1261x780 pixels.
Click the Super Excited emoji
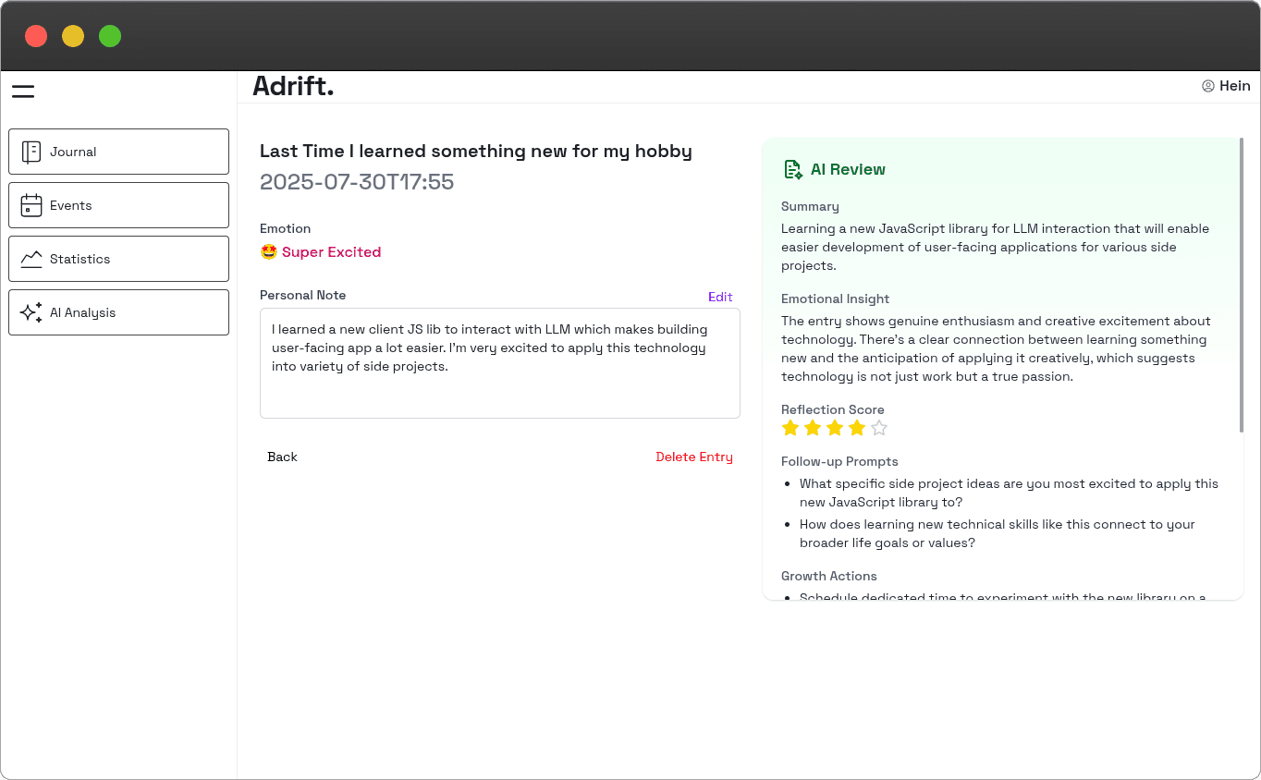point(269,252)
